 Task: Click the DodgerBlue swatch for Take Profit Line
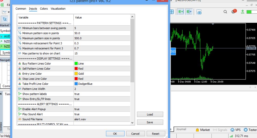click(76, 84)
